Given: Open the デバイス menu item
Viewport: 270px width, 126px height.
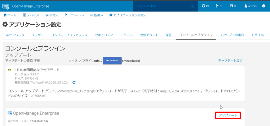Looking at the screenshot, I should coord(31,15).
